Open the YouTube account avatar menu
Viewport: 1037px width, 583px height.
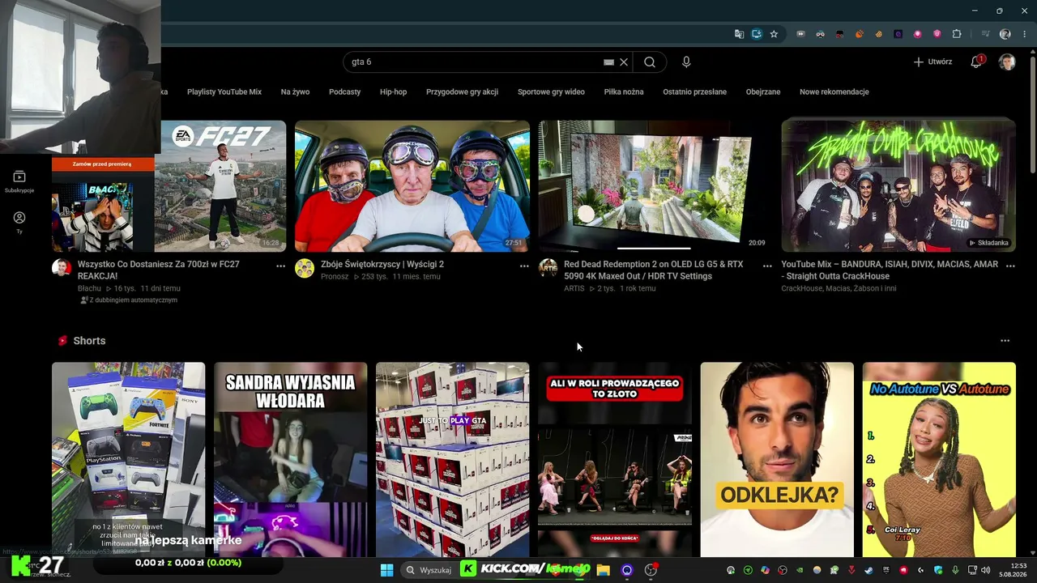pos(1007,62)
